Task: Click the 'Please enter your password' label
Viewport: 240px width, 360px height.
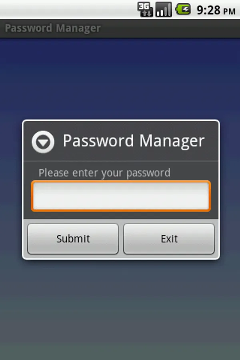Action: coord(104,173)
